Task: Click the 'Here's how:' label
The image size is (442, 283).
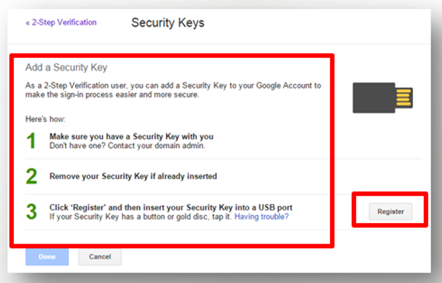Action: (46, 119)
